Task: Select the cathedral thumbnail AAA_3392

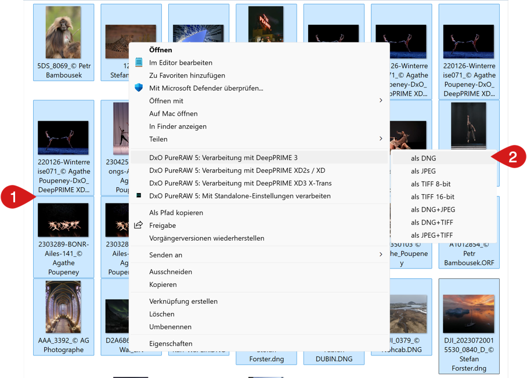Action: point(63,307)
